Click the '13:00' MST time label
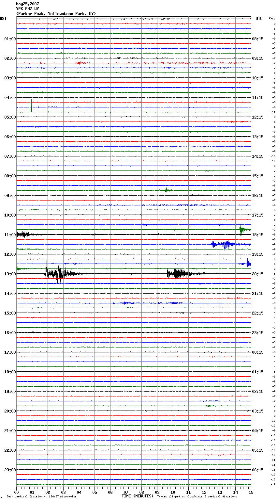This screenshot has height=501, width=277. tap(10, 274)
